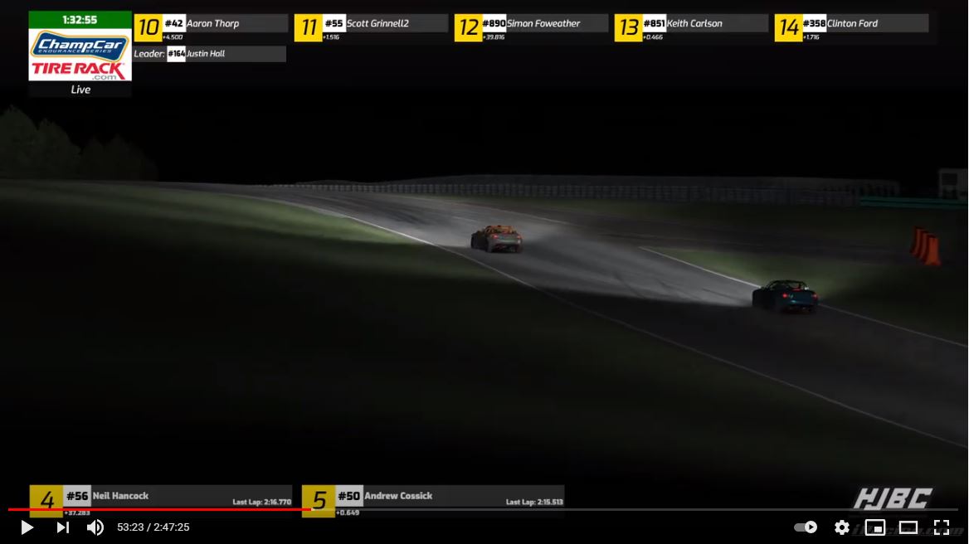Click Neil Hancock position 4 banner

(x=161, y=500)
